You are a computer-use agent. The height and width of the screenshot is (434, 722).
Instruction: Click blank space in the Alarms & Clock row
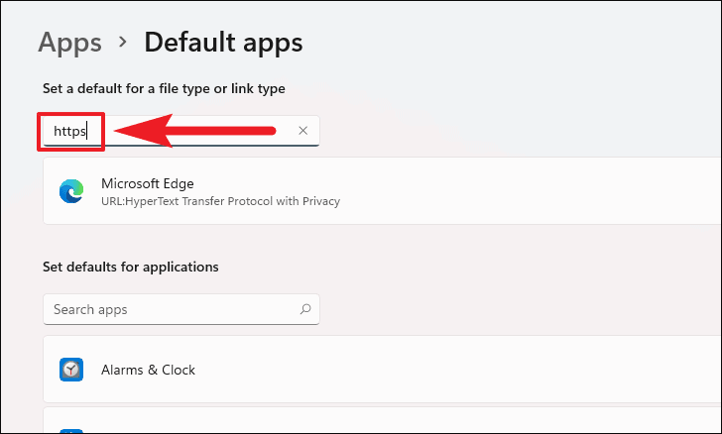coord(460,370)
